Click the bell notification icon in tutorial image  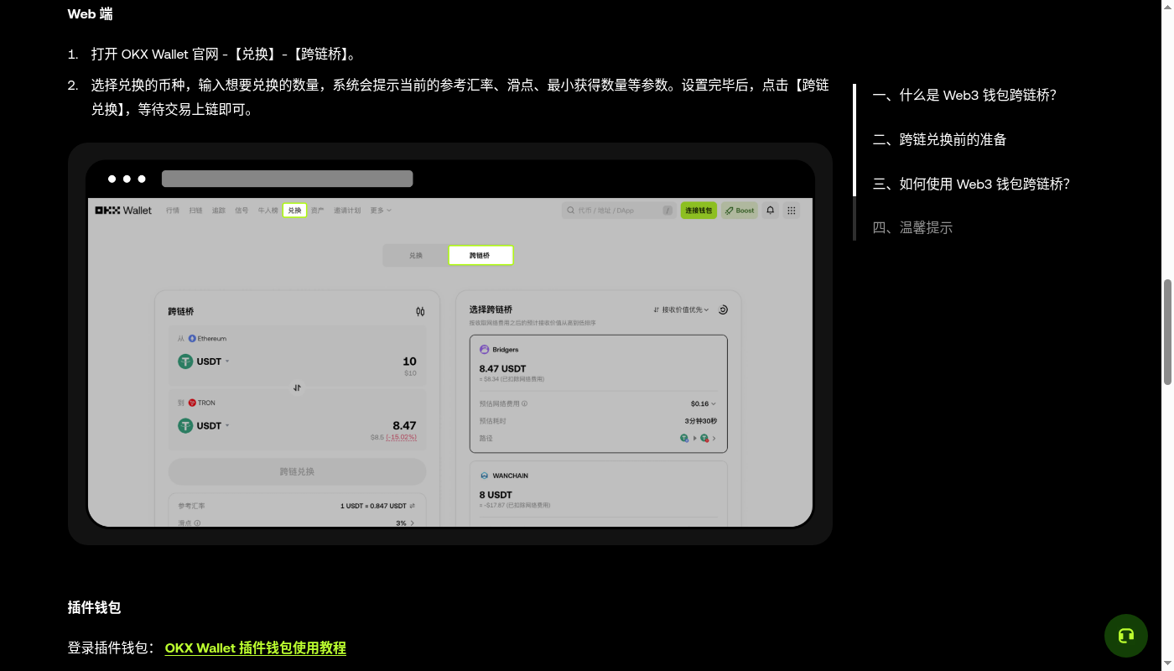pos(770,211)
